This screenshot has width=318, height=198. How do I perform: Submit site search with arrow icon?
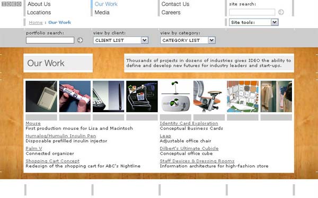(281, 12)
